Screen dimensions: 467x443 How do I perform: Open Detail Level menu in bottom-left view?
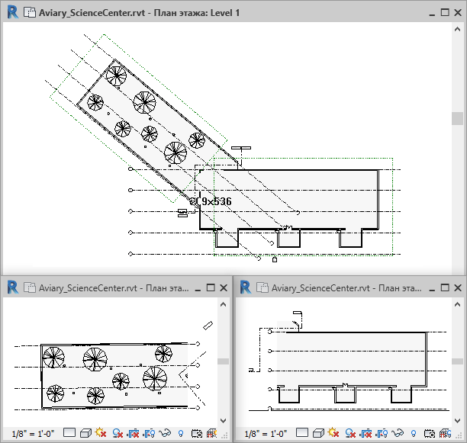(69, 433)
